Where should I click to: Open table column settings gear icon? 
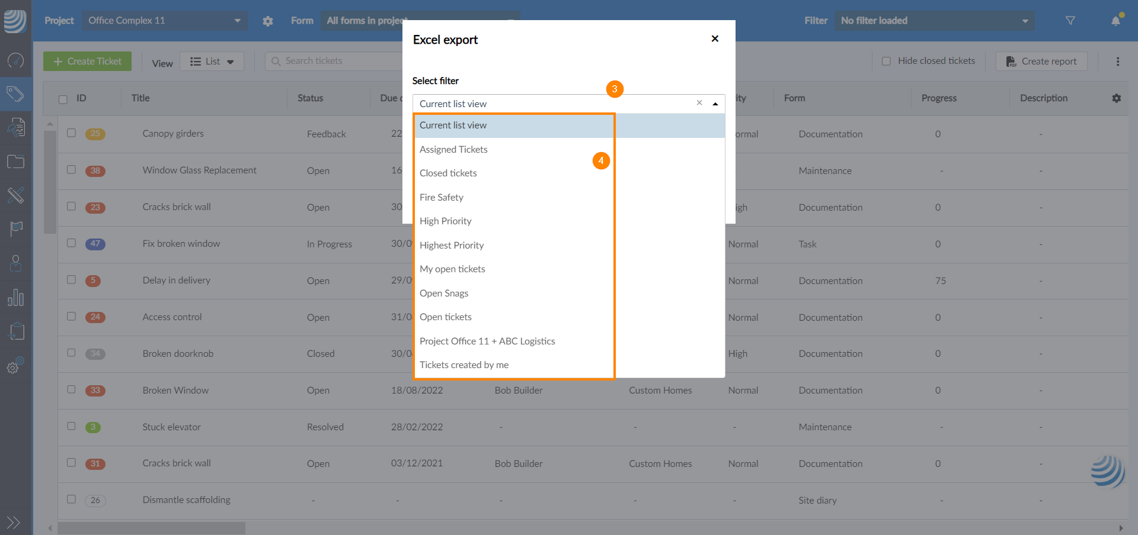point(1117,98)
